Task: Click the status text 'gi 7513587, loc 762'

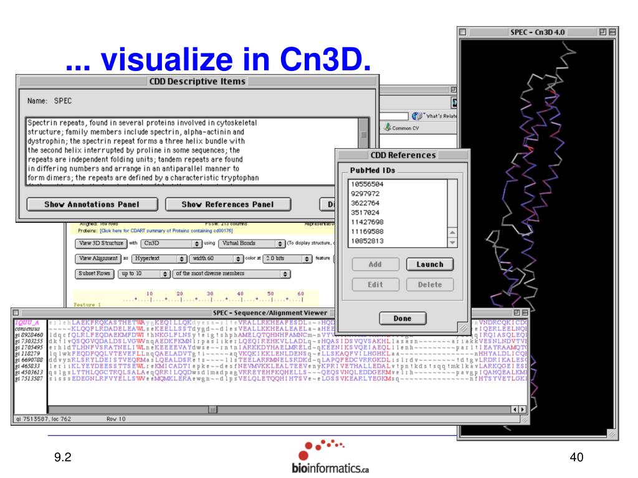Action: pyautogui.click(x=44, y=419)
